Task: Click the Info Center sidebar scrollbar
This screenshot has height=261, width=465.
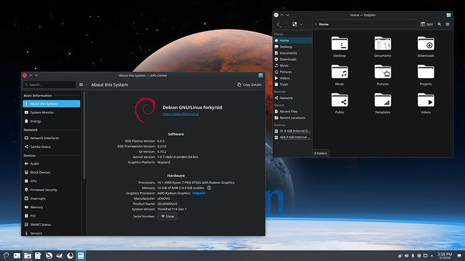Action: point(84,135)
